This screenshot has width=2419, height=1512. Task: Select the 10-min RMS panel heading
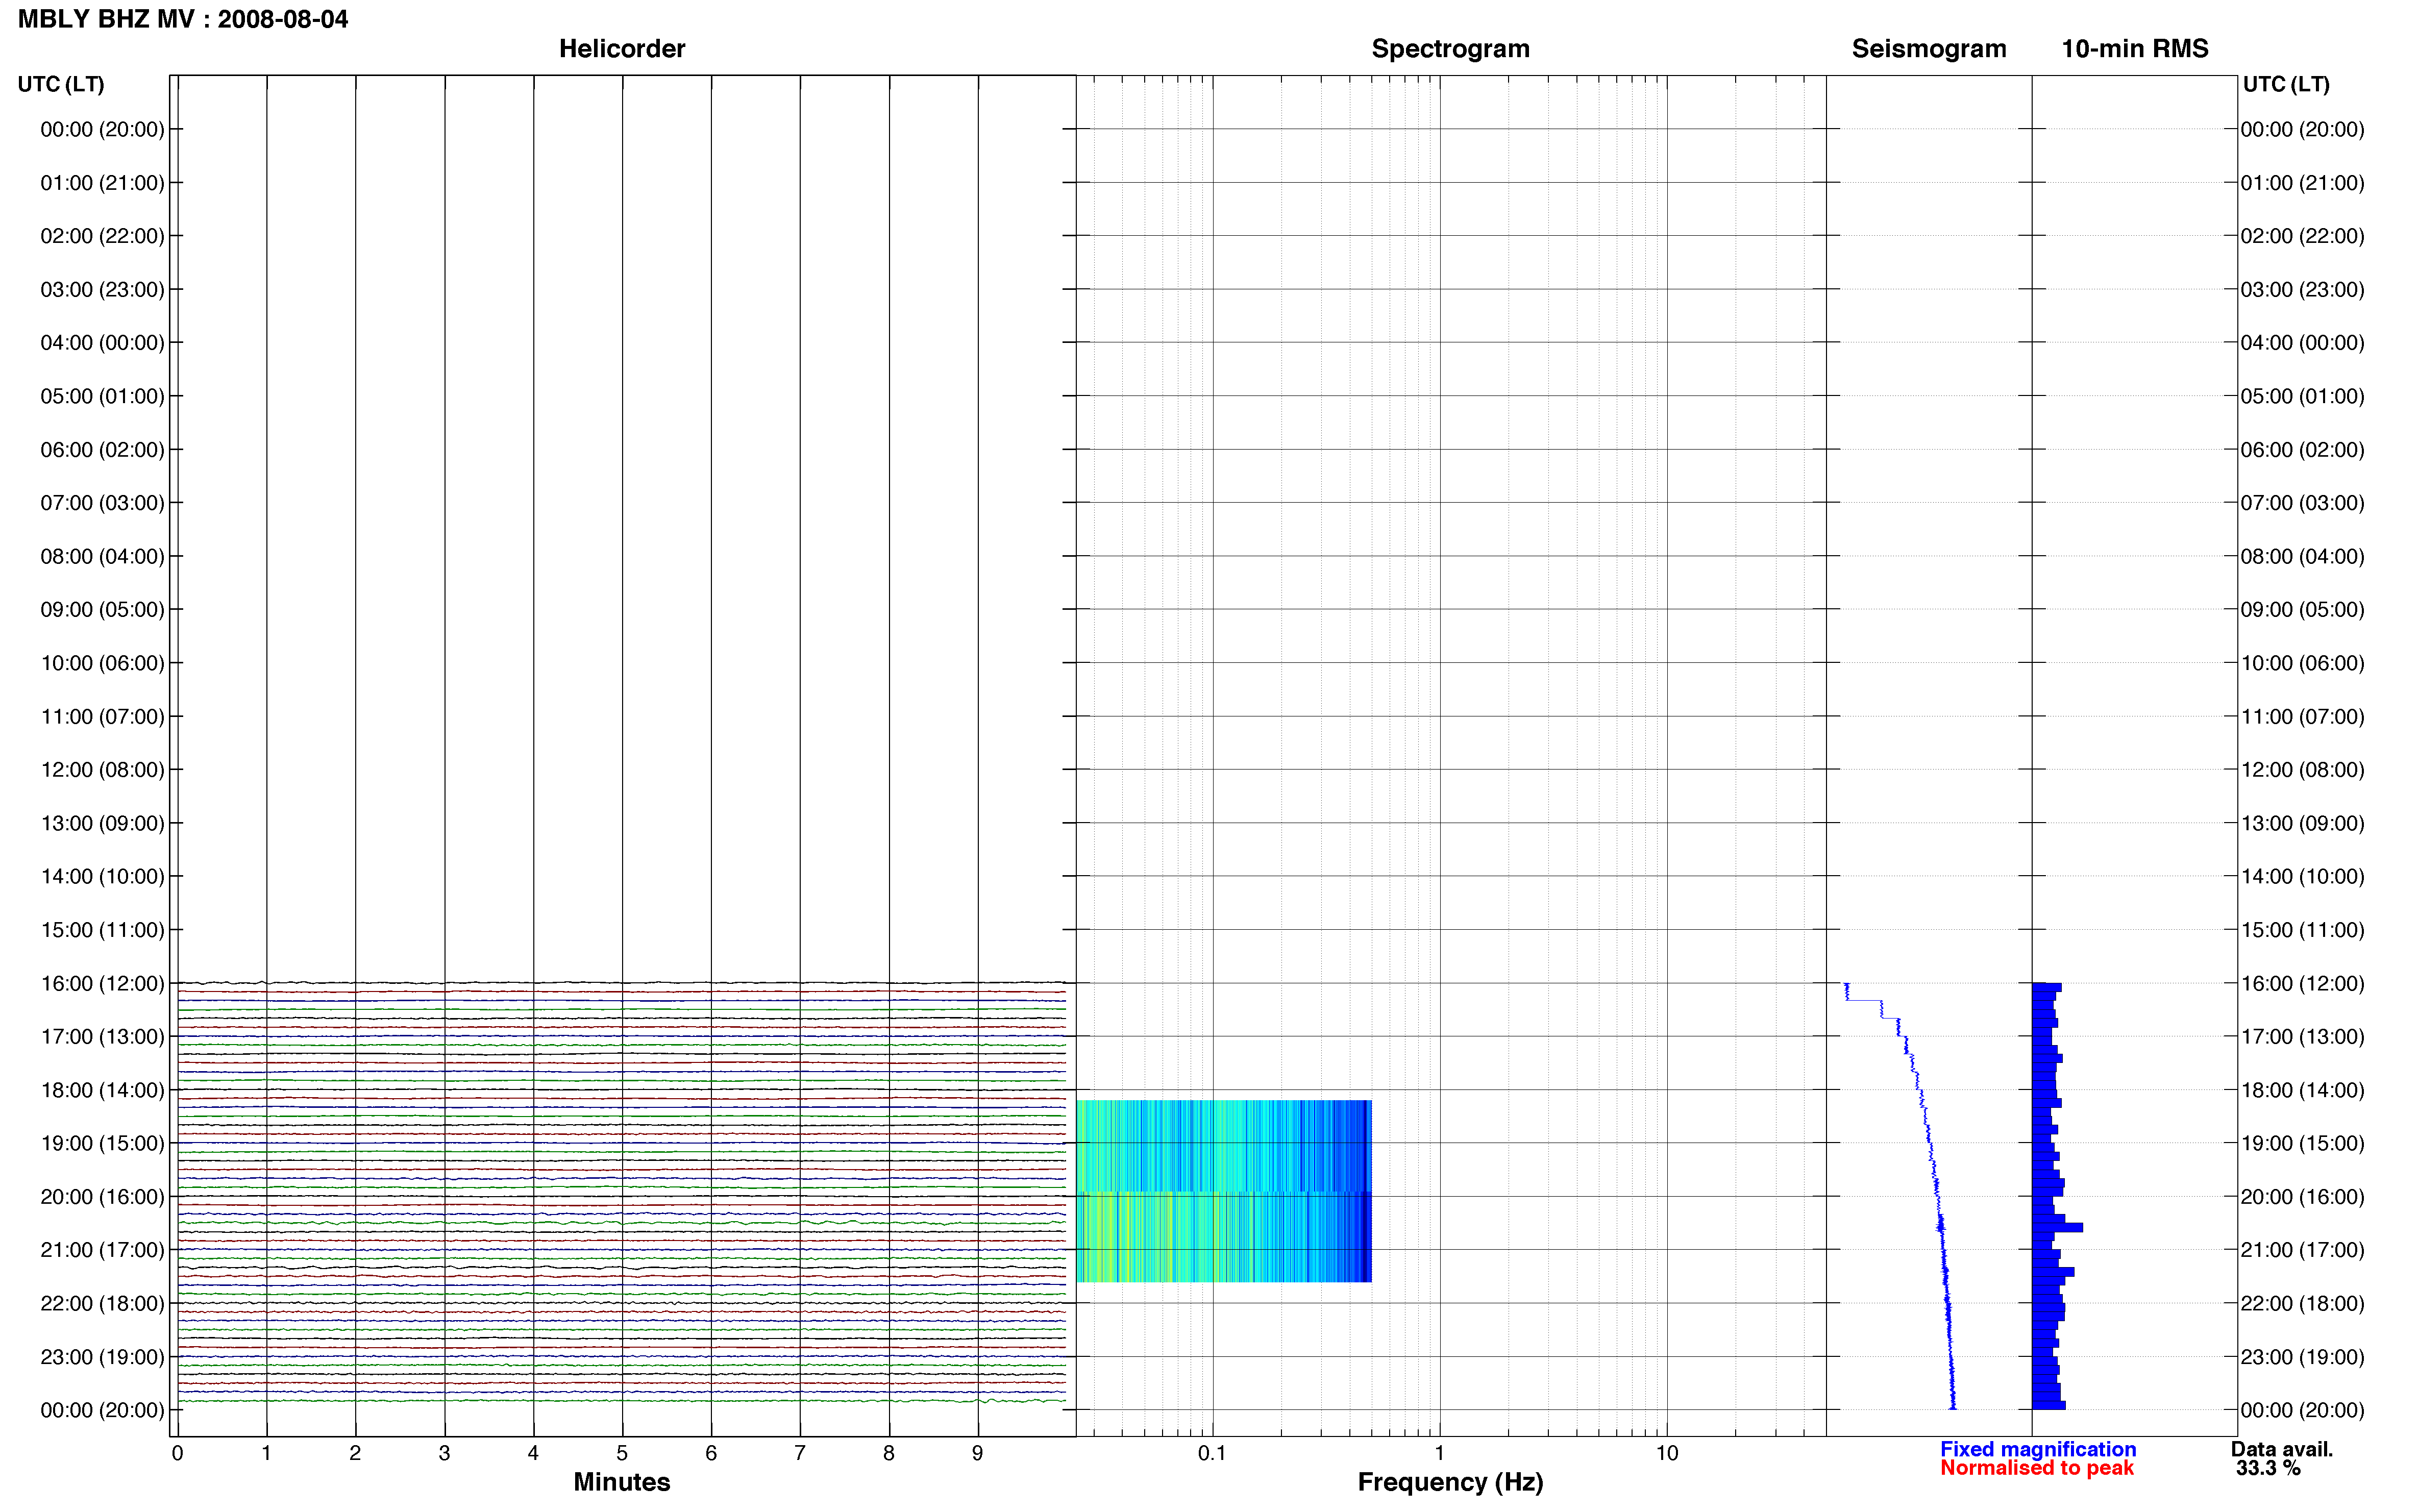(x=2135, y=49)
